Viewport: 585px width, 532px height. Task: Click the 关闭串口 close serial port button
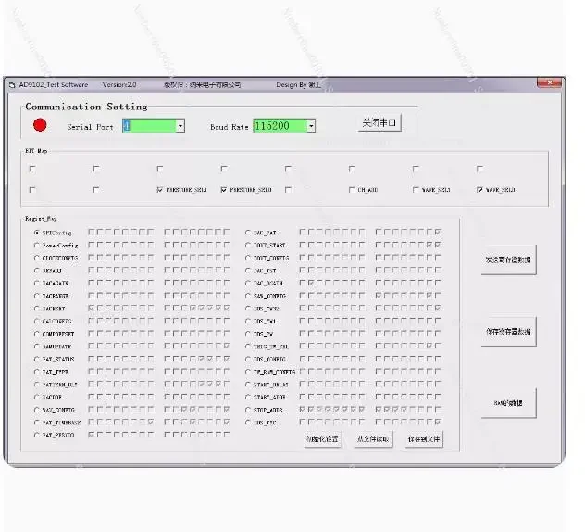380,122
